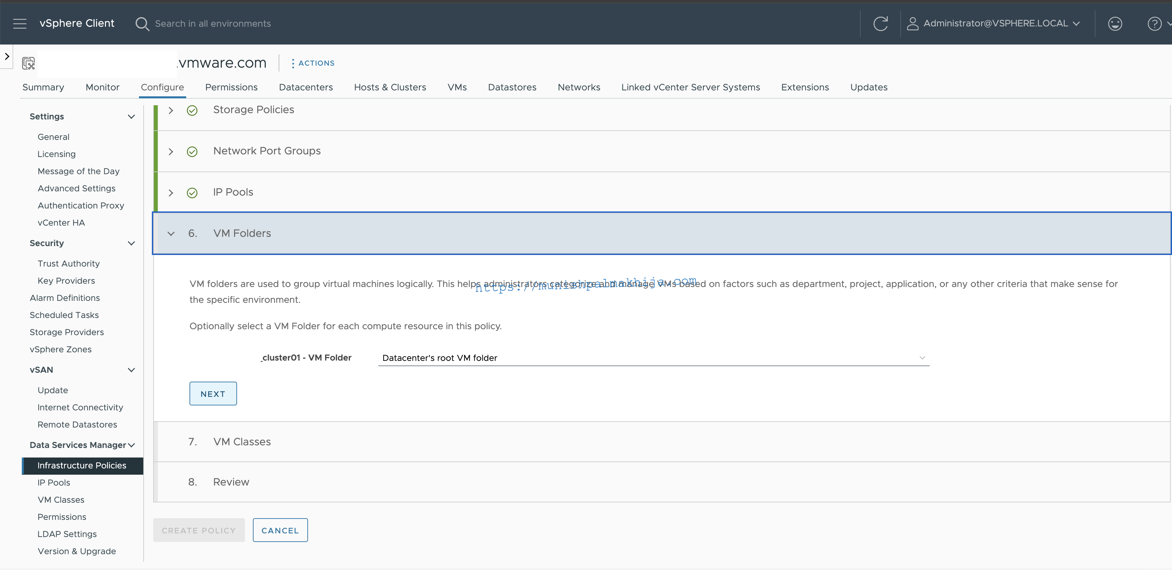This screenshot has height=570, width=1172.
Task: Open the Extensions tab
Action: 805,87
